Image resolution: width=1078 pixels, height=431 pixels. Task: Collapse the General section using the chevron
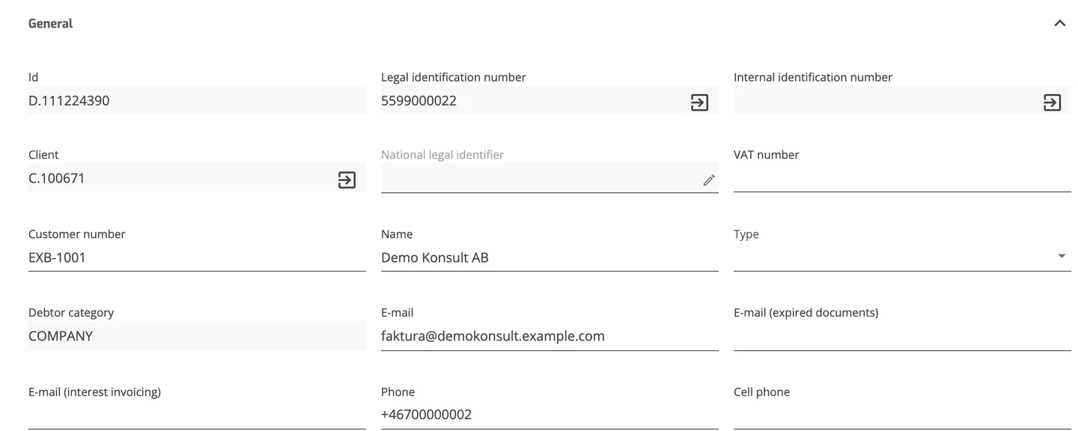[1059, 23]
